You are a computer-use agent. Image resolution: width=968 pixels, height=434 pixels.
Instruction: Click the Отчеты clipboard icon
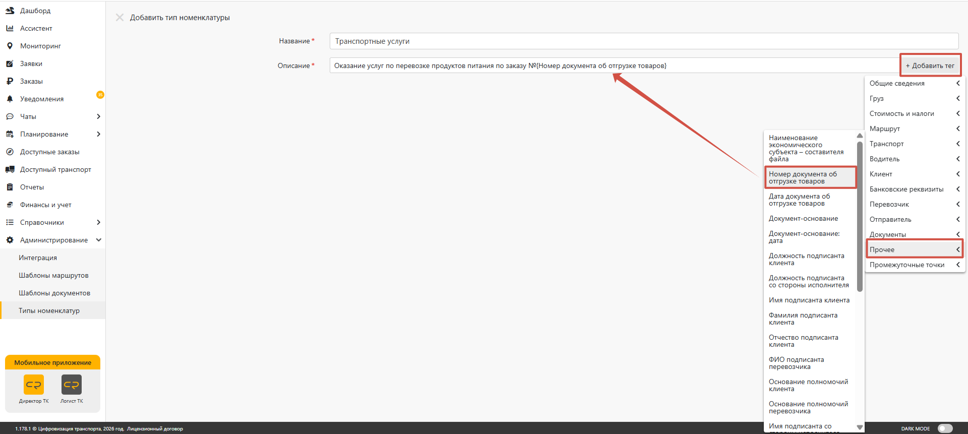pos(10,187)
